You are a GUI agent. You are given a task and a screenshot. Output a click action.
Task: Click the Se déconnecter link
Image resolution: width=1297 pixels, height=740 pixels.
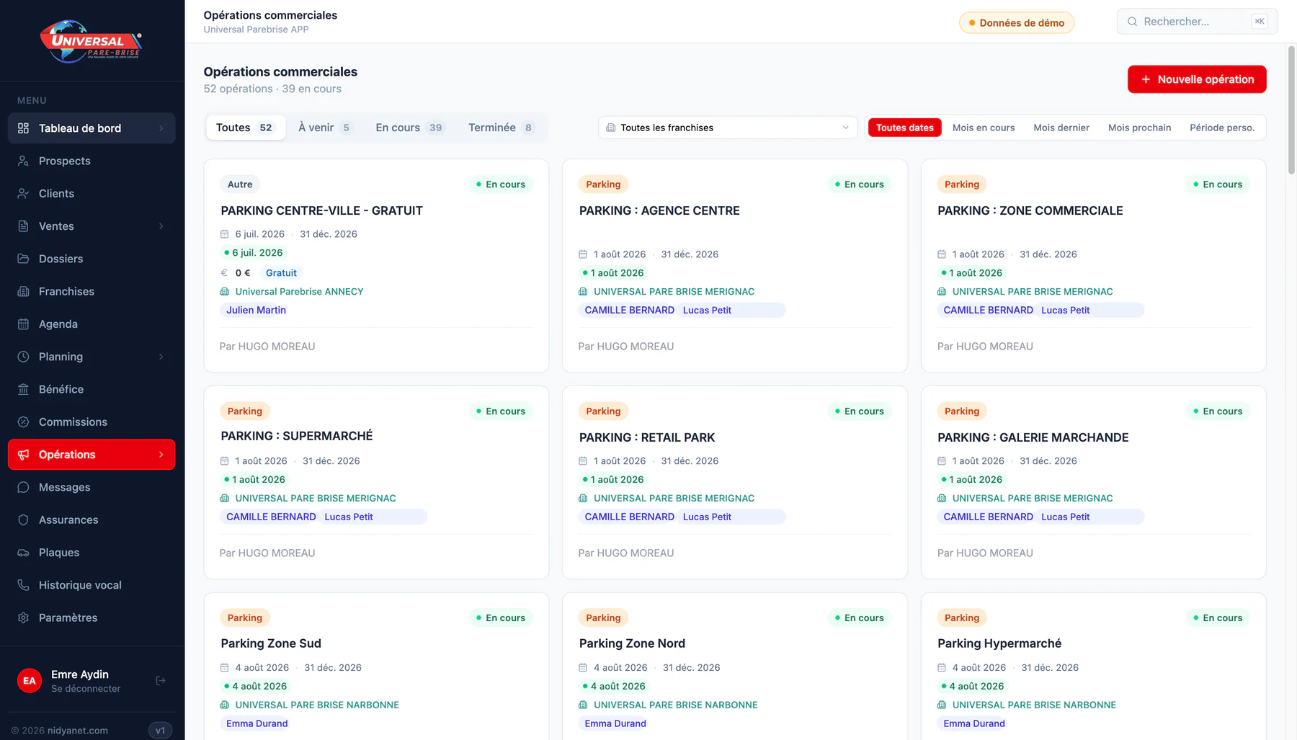coord(86,689)
